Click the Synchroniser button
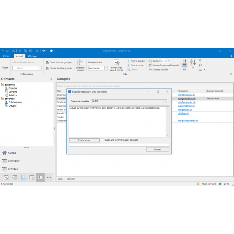 pos(84,140)
